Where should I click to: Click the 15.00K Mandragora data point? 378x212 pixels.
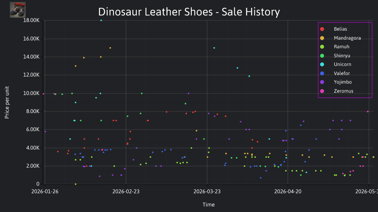click(x=110, y=48)
